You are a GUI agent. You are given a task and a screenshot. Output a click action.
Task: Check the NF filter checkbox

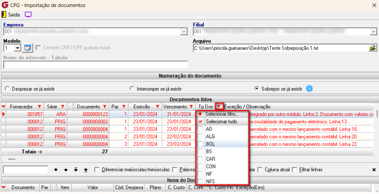(x=200, y=174)
